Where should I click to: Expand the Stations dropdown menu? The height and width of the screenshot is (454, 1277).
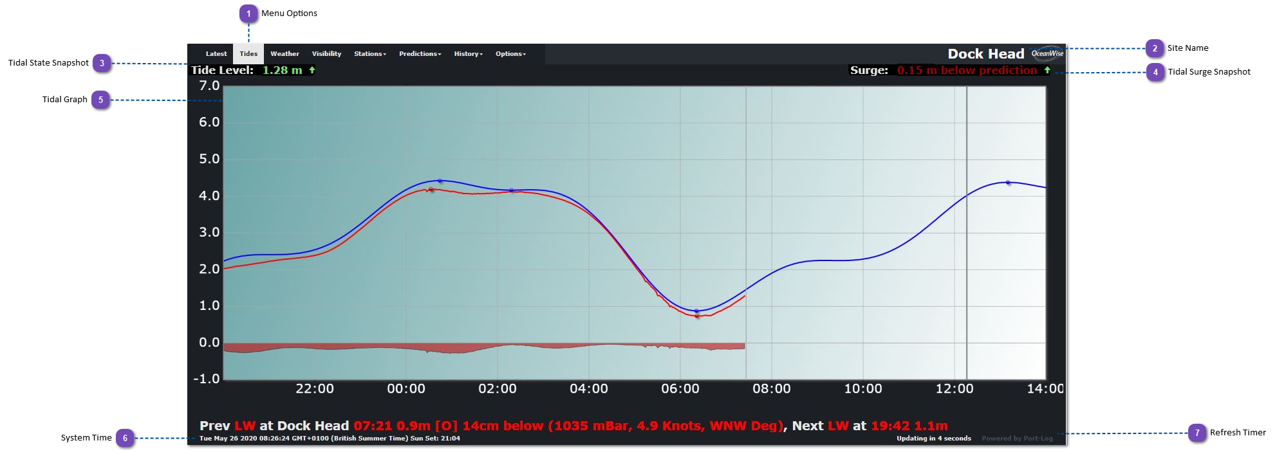tap(369, 54)
